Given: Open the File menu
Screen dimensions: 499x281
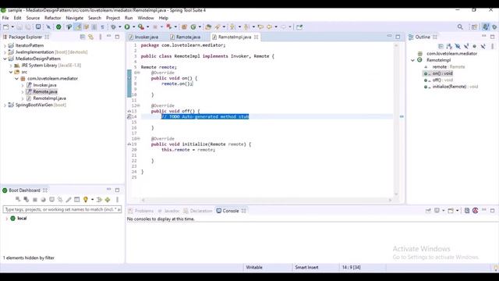Looking at the screenshot, I should [x=5, y=18].
